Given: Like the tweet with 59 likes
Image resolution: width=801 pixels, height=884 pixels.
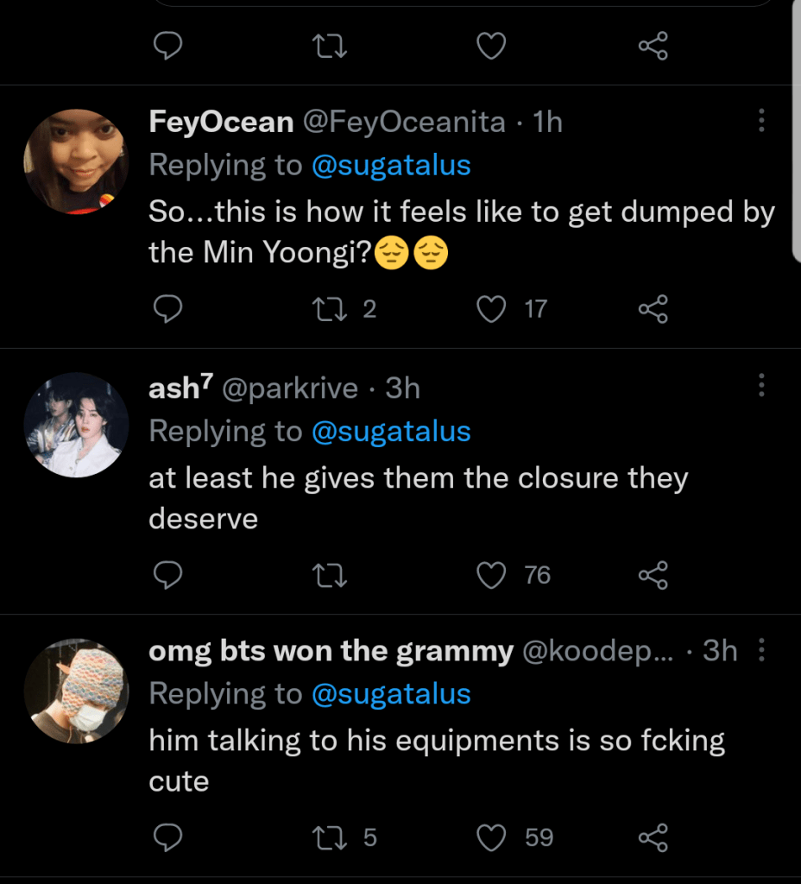Looking at the screenshot, I should coord(492,837).
